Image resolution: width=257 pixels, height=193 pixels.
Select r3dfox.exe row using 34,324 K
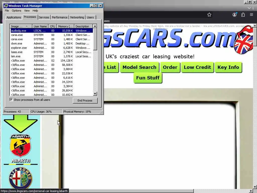point(51,82)
